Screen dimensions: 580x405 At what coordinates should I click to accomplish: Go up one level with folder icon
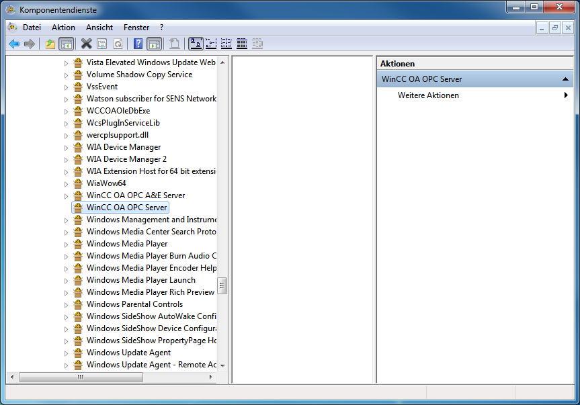[50, 44]
